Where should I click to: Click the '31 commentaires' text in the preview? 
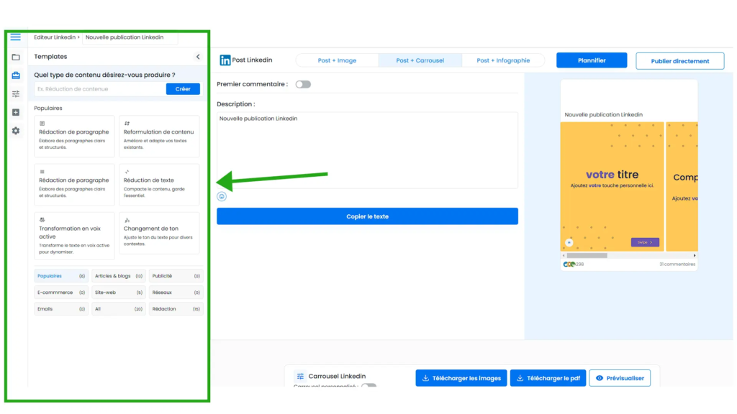(x=677, y=264)
